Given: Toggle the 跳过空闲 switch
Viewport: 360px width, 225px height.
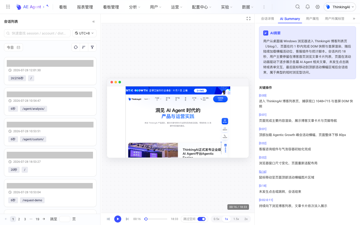Looking at the screenshot, I should tap(201, 219).
